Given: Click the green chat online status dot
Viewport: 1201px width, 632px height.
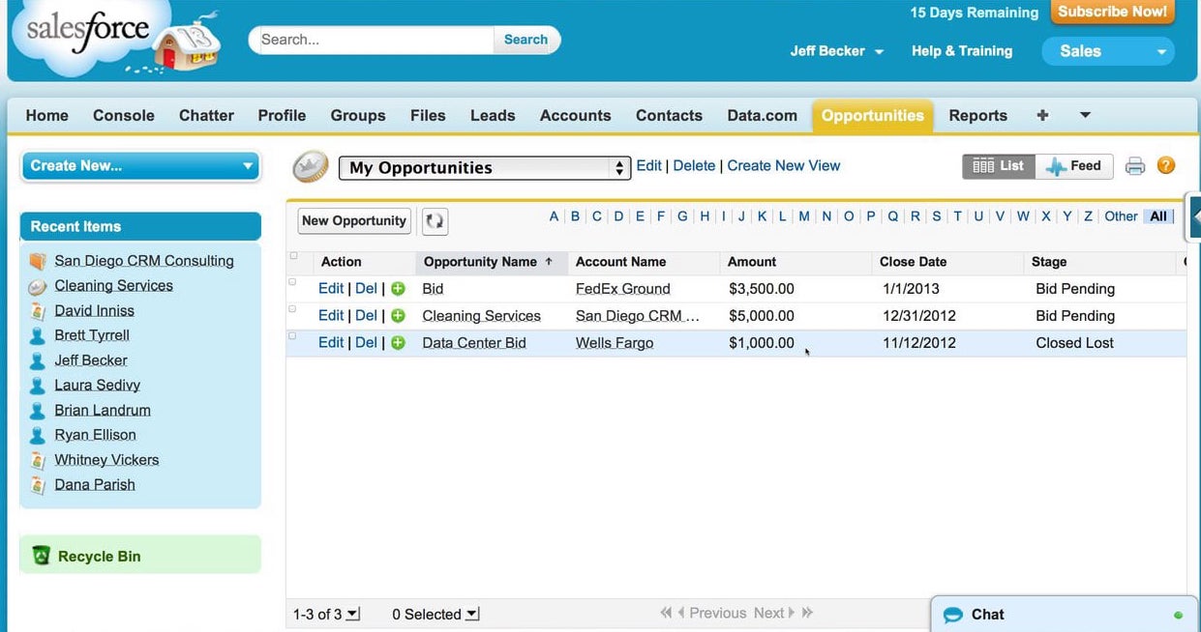Looking at the screenshot, I should (1178, 615).
